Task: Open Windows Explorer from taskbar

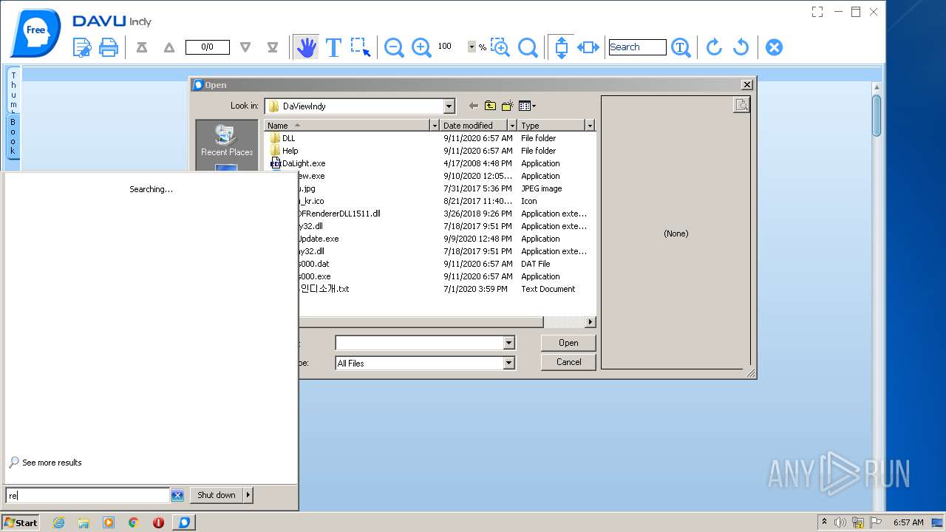Action: [x=84, y=522]
